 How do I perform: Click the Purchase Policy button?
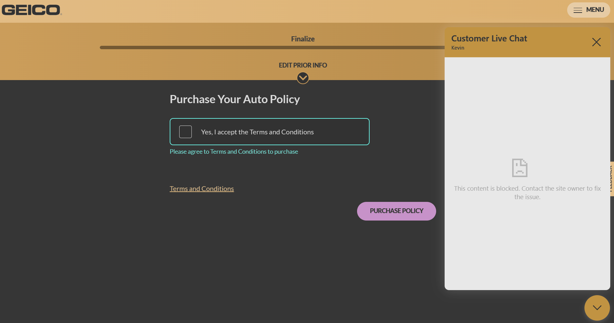tap(396, 211)
